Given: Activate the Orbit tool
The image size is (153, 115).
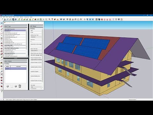Looking at the screenshot, I should (2, 66).
